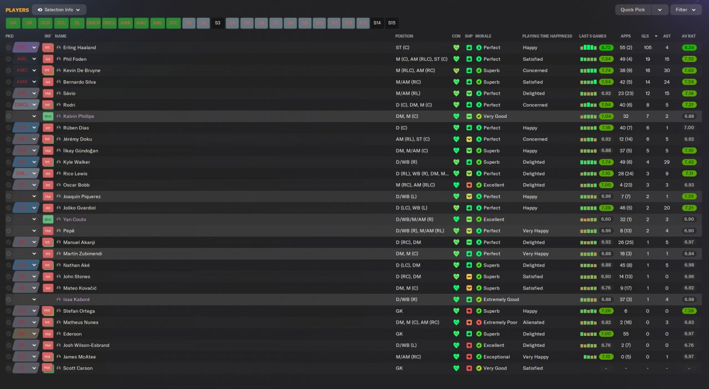Toggle selection check for Erling Haaland
This screenshot has width=709, height=389.
pyautogui.click(x=8, y=48)
